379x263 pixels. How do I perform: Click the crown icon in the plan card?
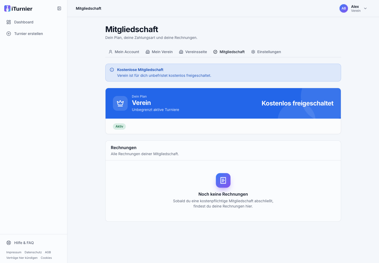120,103
